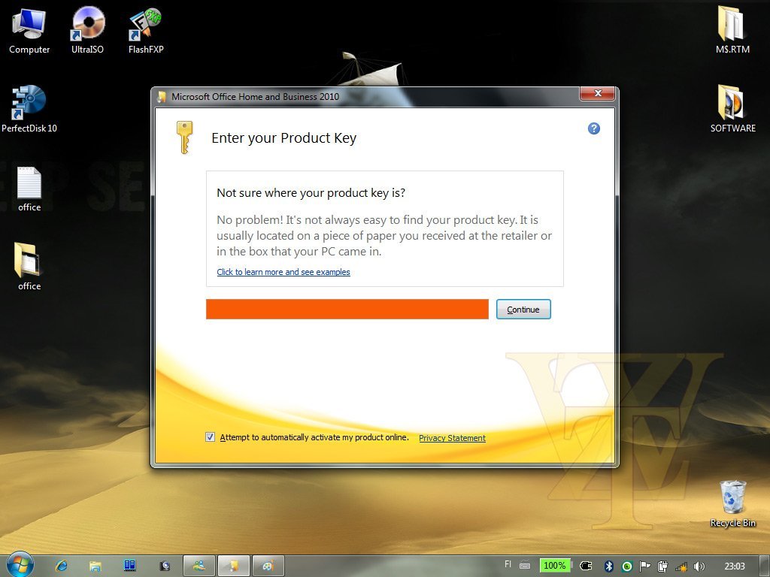Image resolution: width=770 pixels, height=577 pixels.
Task: Open the PerfectDisk 10 shortcut
Action: point(29,103)
